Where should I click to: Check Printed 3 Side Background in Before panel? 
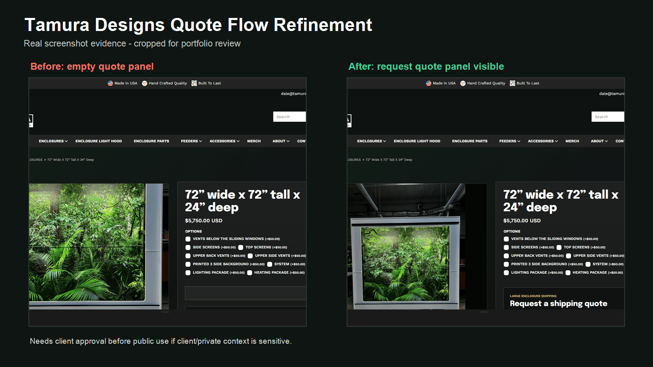point(188,264)
